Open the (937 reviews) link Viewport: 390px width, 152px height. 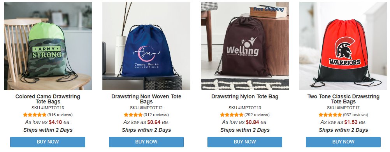tap(355, 115)
